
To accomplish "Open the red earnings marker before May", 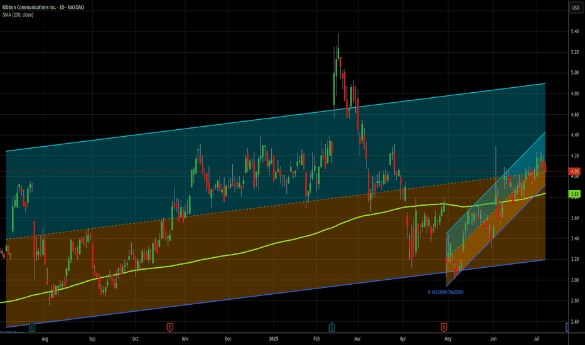I will click(x=444, y=327).
